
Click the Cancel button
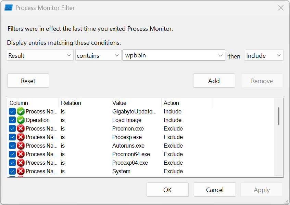point(215,190)
